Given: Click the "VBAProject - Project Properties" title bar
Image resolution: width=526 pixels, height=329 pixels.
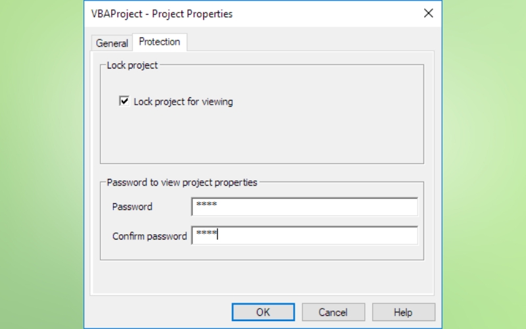Looking at the screenshot, I should click(230, 13).
